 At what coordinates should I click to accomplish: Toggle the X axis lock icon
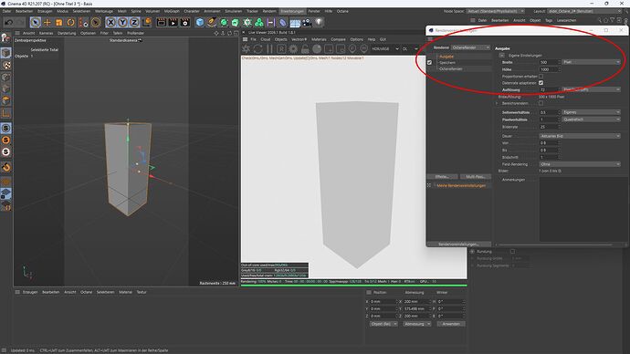click(110, 23)
